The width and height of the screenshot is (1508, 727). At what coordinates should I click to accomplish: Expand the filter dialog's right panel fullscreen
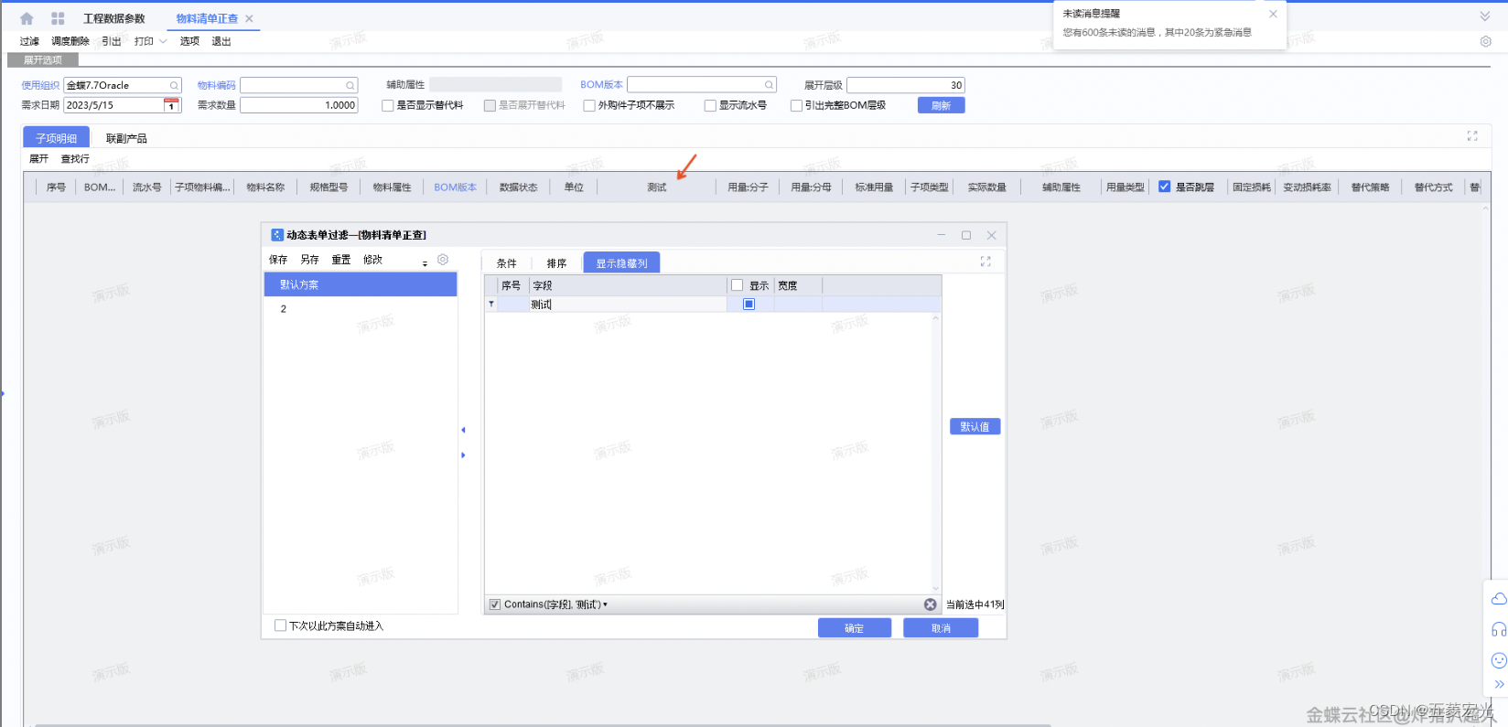pyautogui.click(x=986, y=262)
